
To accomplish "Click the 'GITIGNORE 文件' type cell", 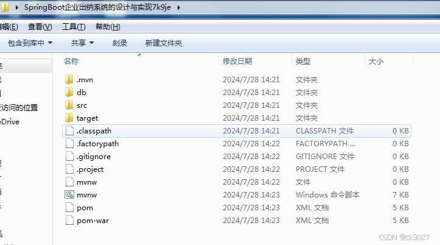I will click(325, 157).
